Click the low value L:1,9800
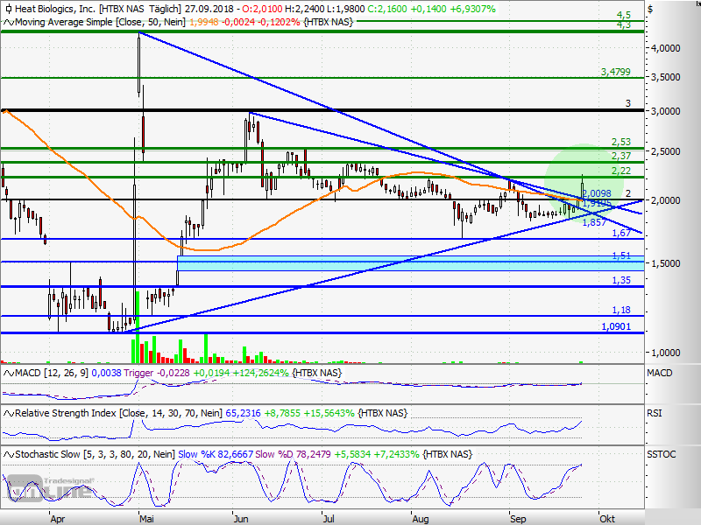701x525 pixels. pyautogui.click(x=347, y=9)
